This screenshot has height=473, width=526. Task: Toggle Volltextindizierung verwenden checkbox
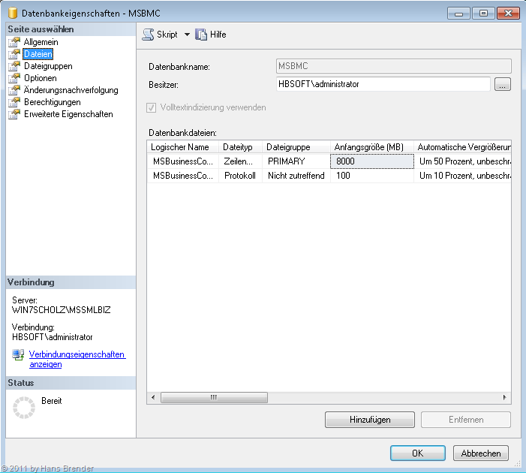coord(152,107)
